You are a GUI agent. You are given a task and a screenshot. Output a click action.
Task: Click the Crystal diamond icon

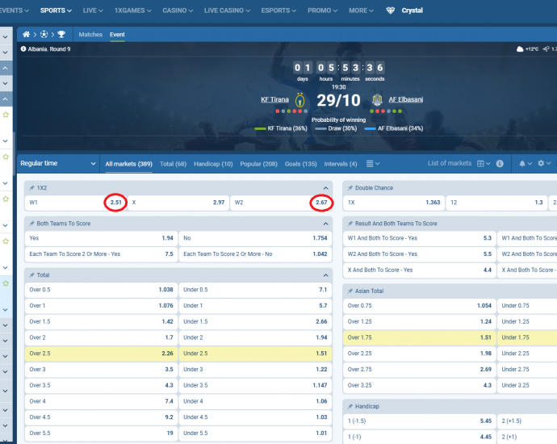(x=391, y=10)
